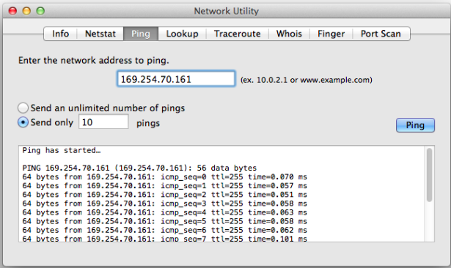The height and width of the screenshot is (268, 451).
Task: Click the icmp_seq=4 result line
Action: (164, 212)
